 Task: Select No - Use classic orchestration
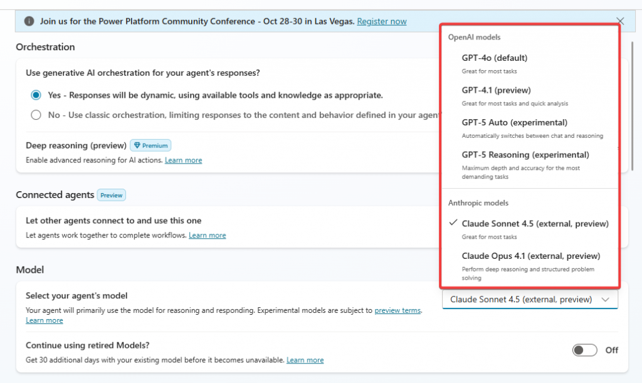click(x=36, y=115)
